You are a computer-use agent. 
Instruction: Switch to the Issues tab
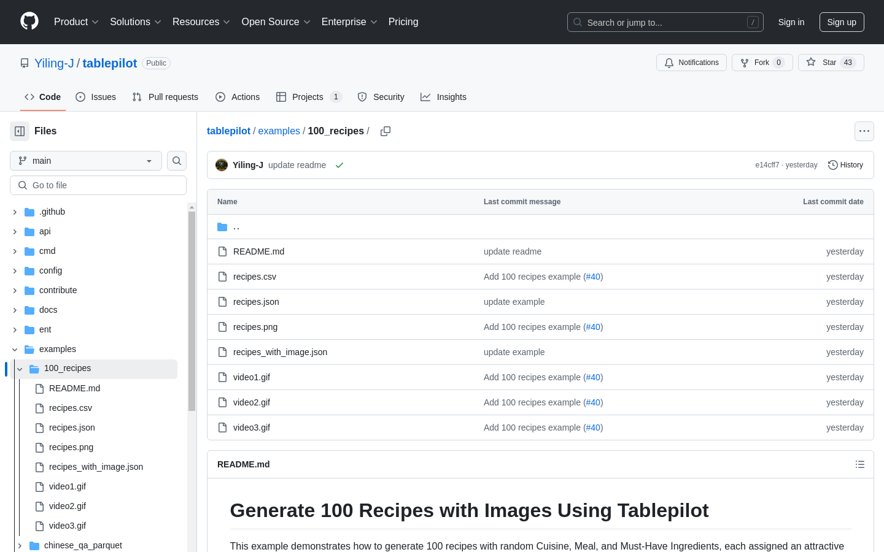point(96,97)
